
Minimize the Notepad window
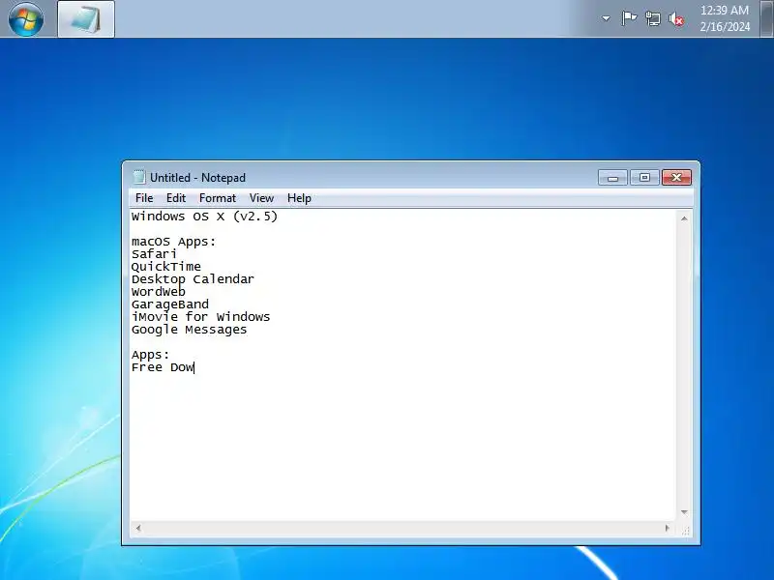pos(612,178)
